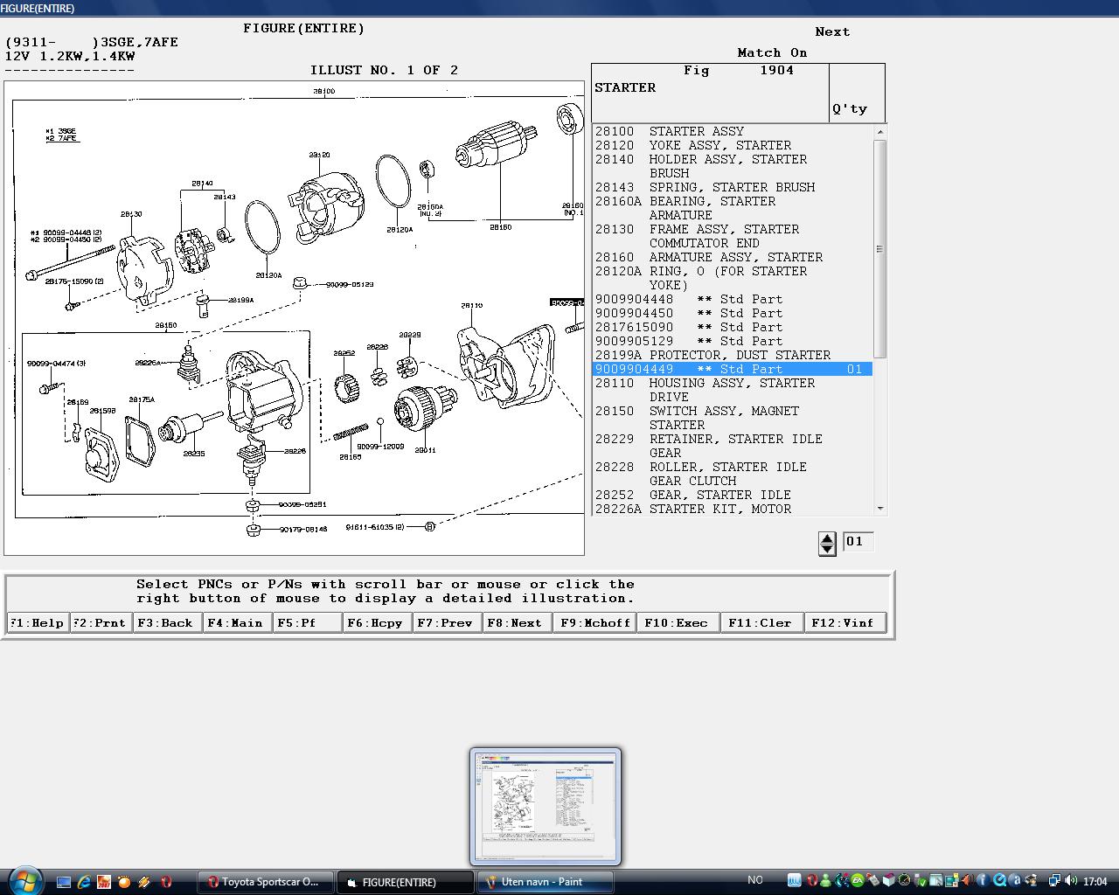The height and width of the screenshot is (895, 1119).
Task: Click the quantity input field showing 01
Action: click(x=857, y=542)
